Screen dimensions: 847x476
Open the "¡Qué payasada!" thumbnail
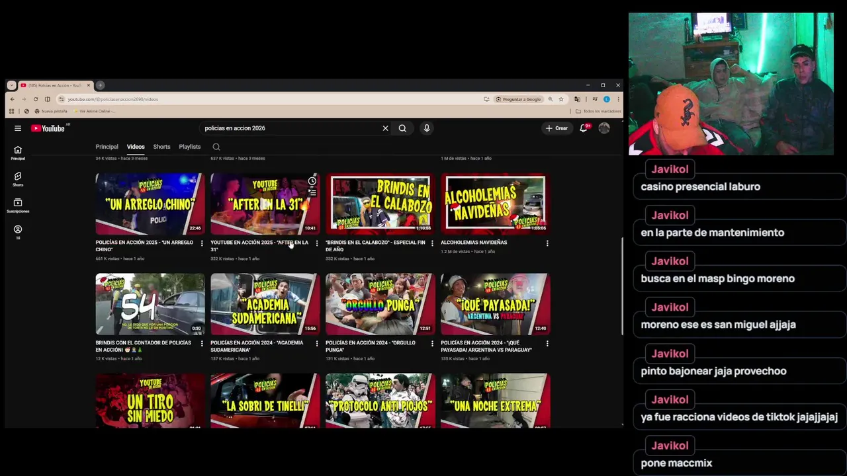click(496, 304)
